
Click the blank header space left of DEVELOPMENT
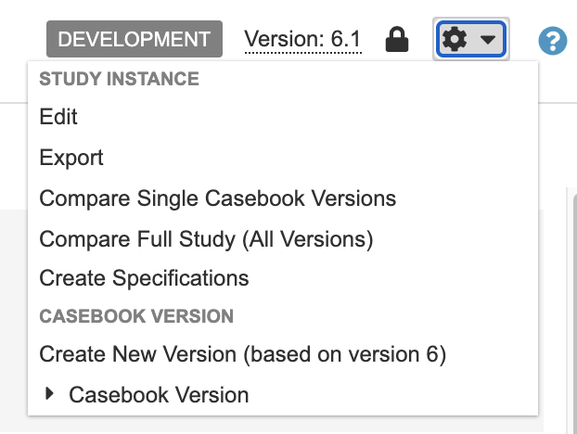(22, 40)
